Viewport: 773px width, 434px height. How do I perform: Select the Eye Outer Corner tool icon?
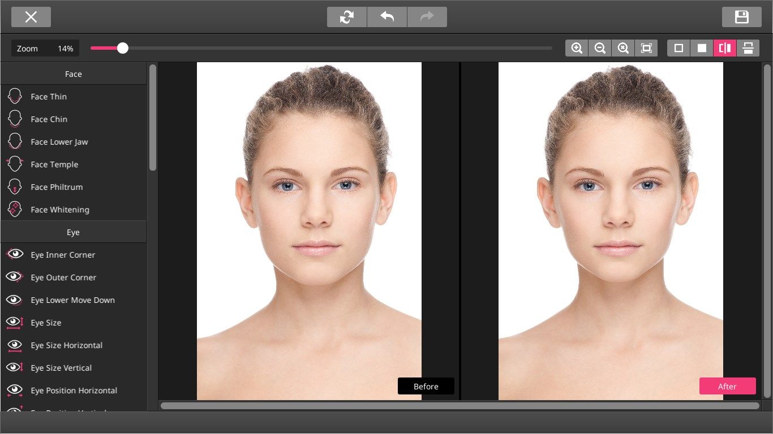[14, 277]
